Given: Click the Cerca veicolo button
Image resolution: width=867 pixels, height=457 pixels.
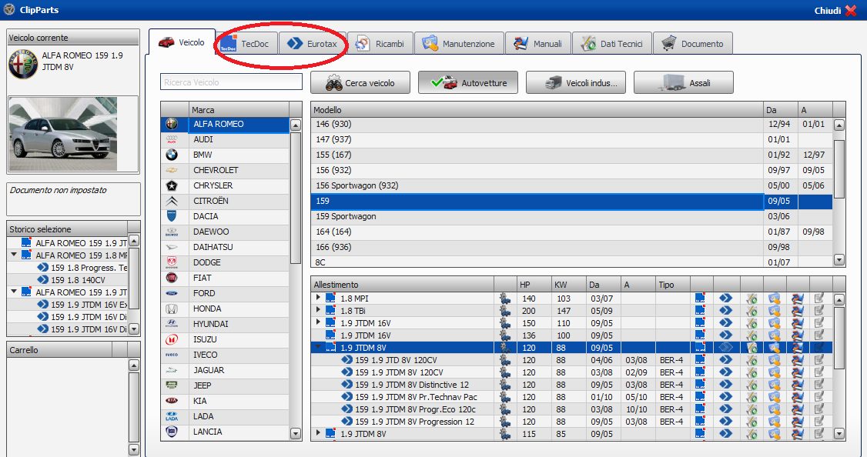Looking at the screenshot, I should point(360,83).
